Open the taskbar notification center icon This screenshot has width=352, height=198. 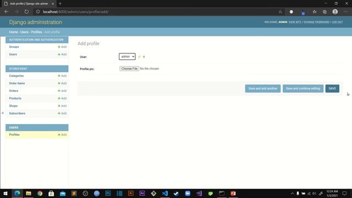click(x=344, y=193)
